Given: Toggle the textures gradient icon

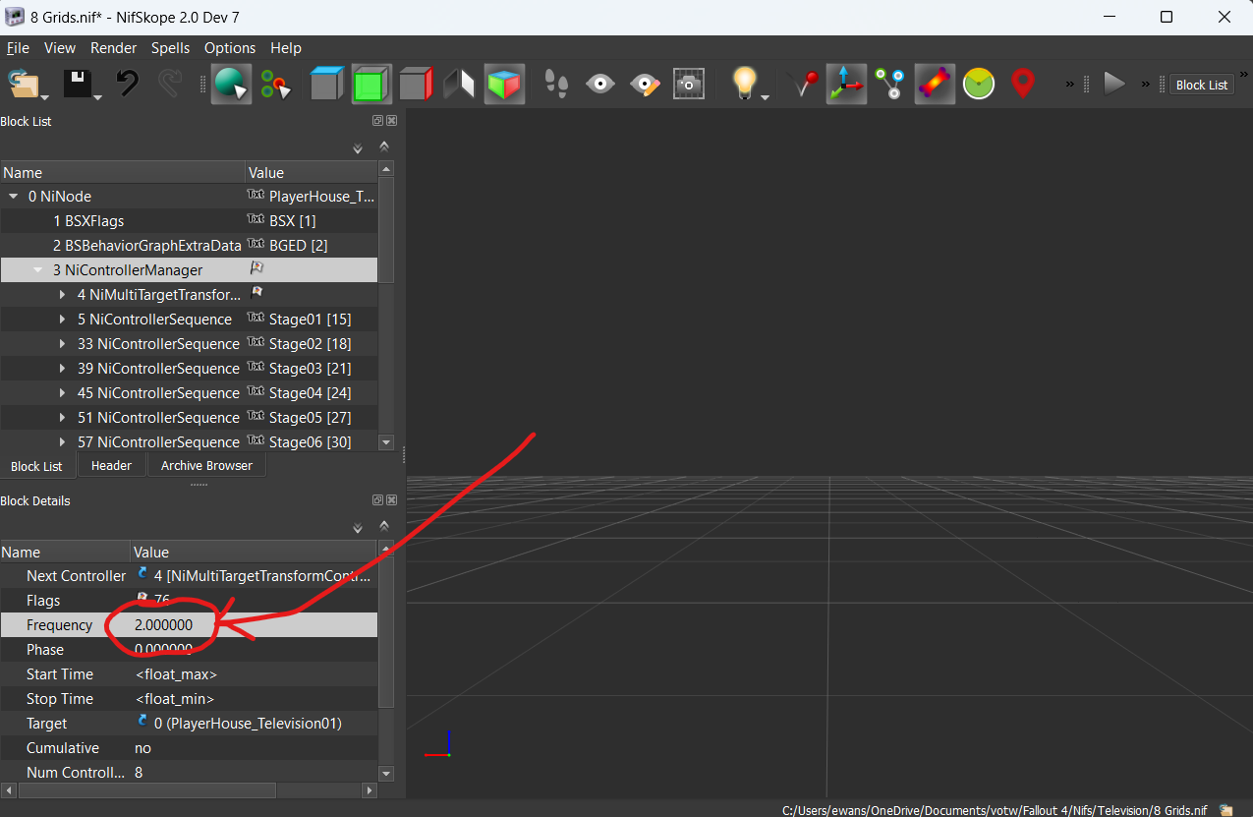Looking at the screenshot, I should point(935,84).
